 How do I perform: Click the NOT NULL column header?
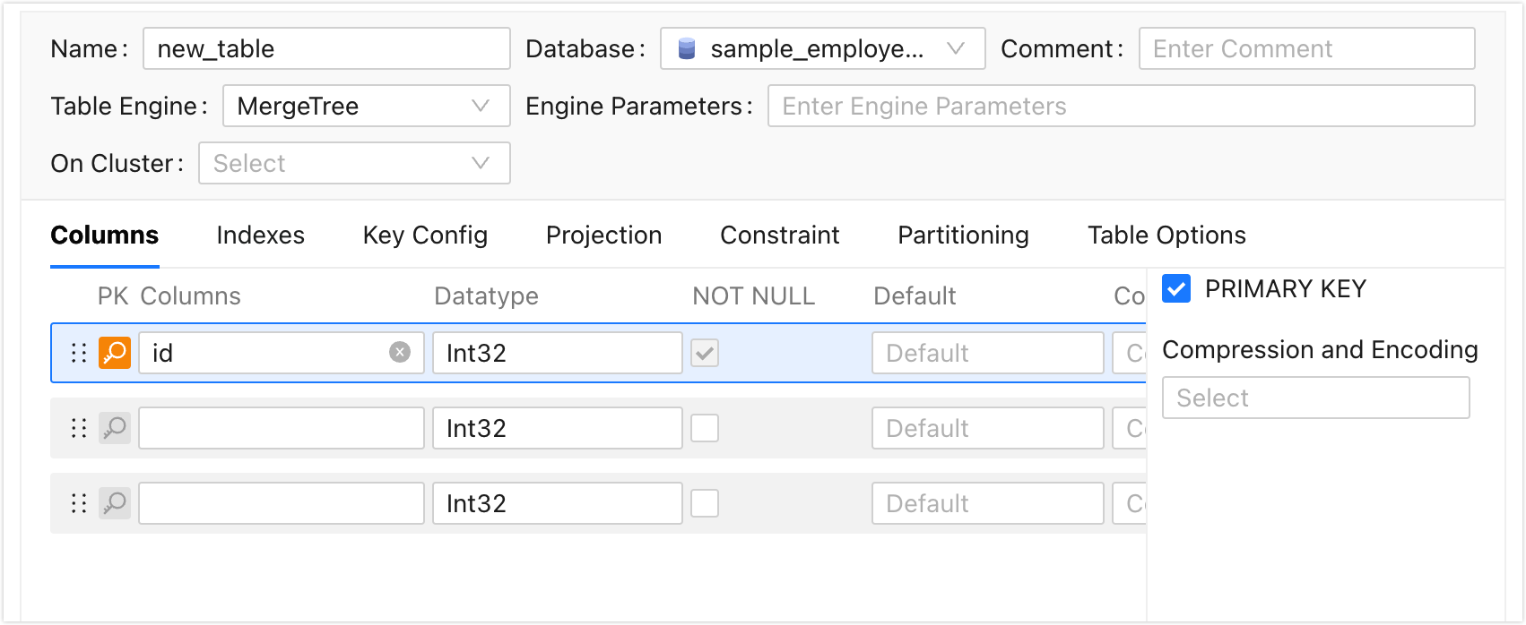pos(753,295)
